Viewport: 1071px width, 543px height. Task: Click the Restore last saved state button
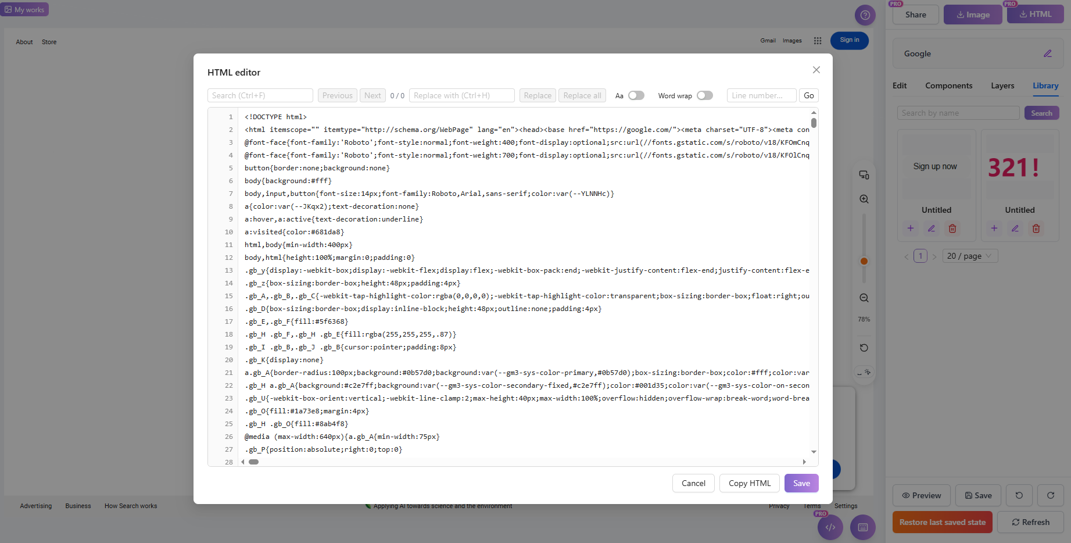click(942, 521)
